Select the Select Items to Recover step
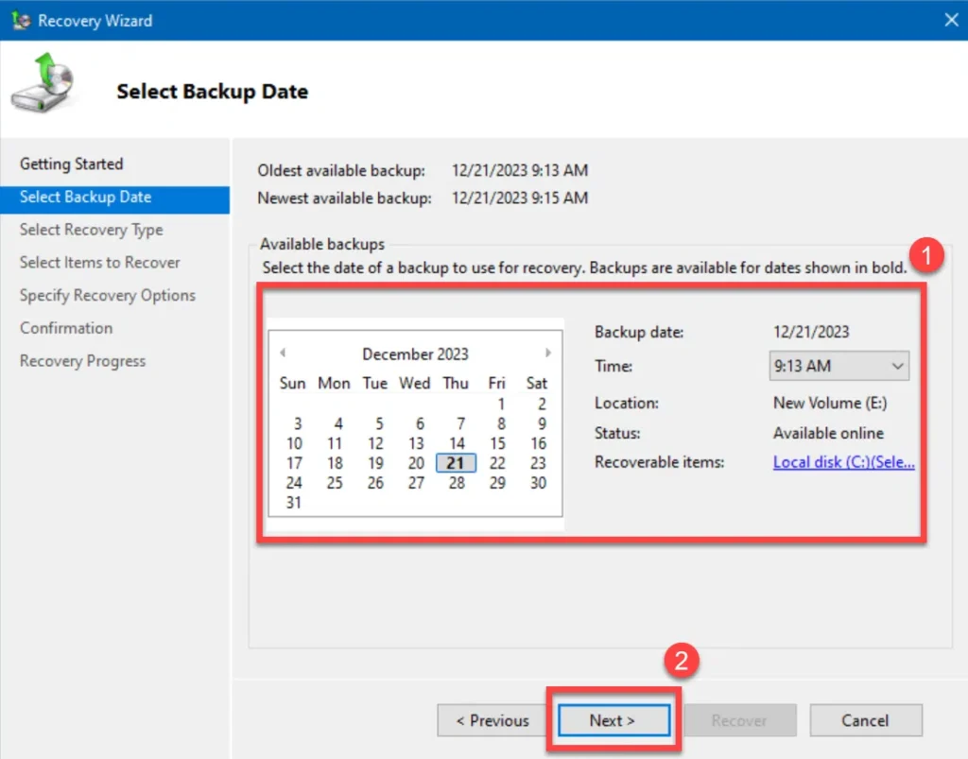Screen dimensions: 968x759 click(100, 262)
